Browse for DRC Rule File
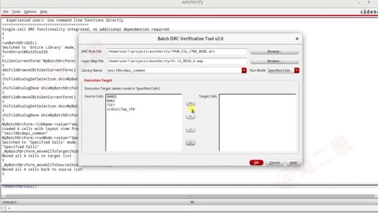Image resolution: width=378 pixels, height=213 pixels. (x=275, y=51)
